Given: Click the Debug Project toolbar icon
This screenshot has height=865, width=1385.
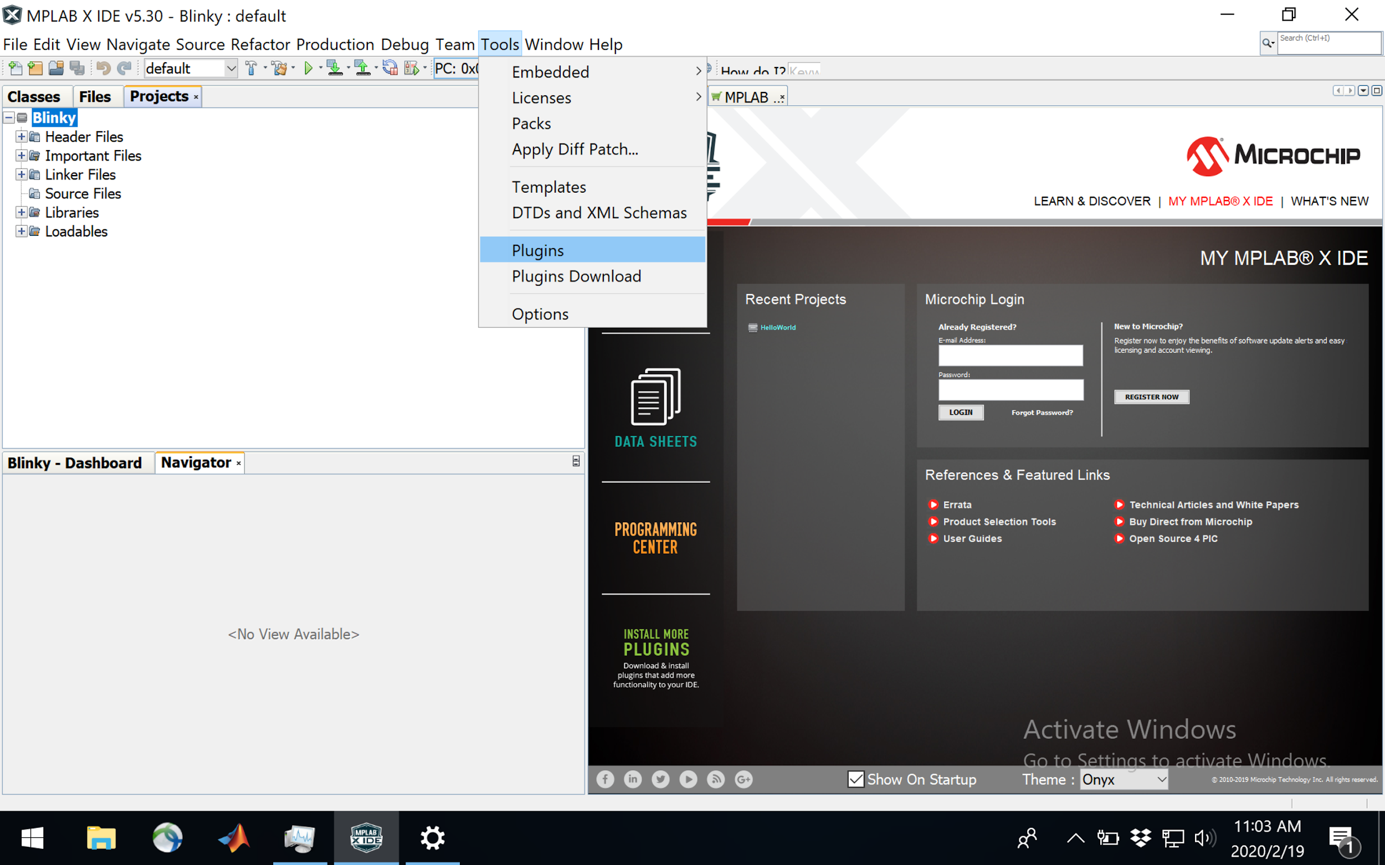Looking at the screenshot, I should tap(412, 69).
